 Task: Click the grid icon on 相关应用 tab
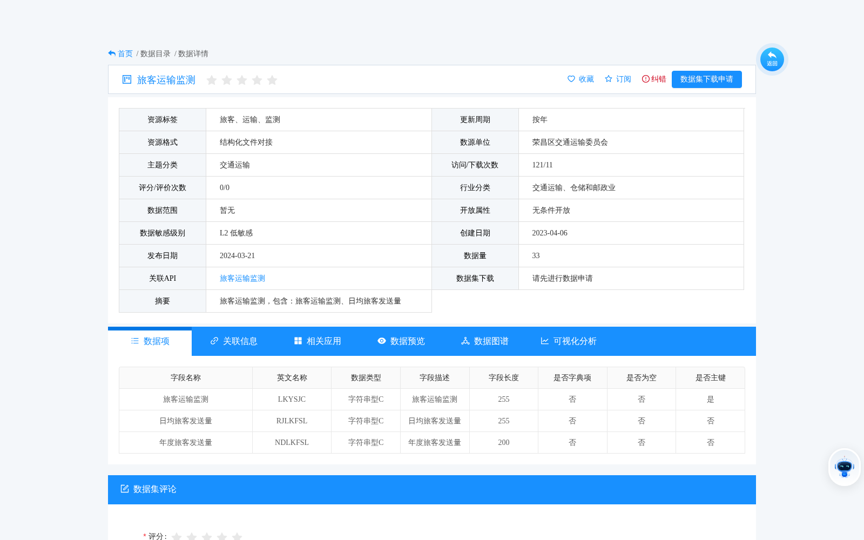298,341
